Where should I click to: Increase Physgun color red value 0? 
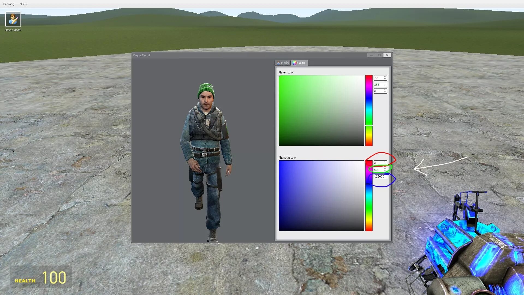[x=385, y=162]
